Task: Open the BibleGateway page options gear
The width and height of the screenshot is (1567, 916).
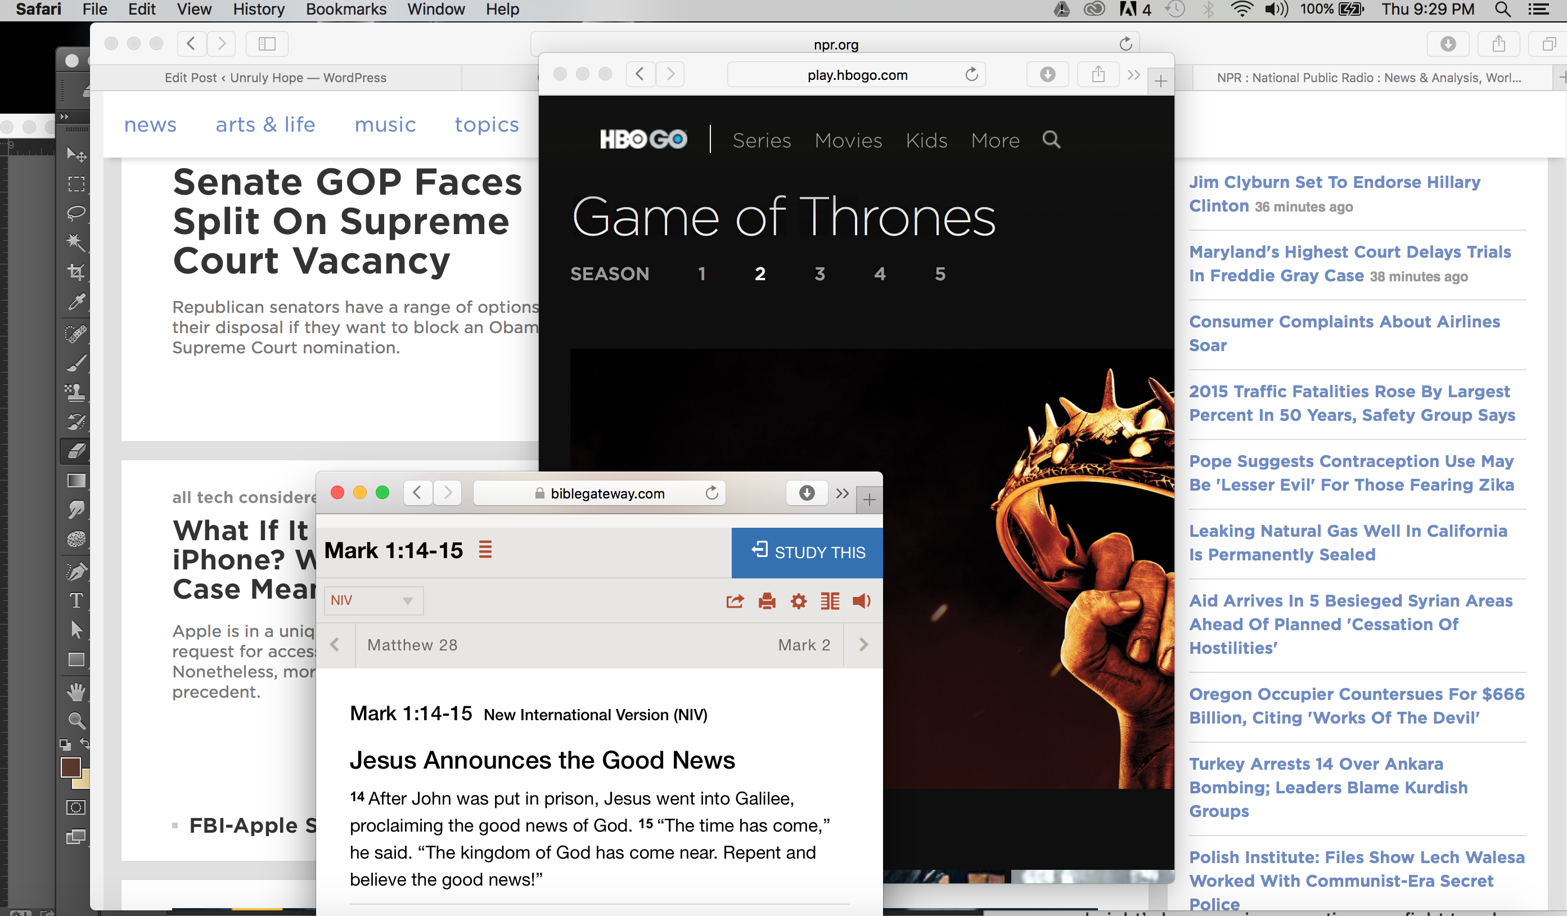Action: click(799, 601)
